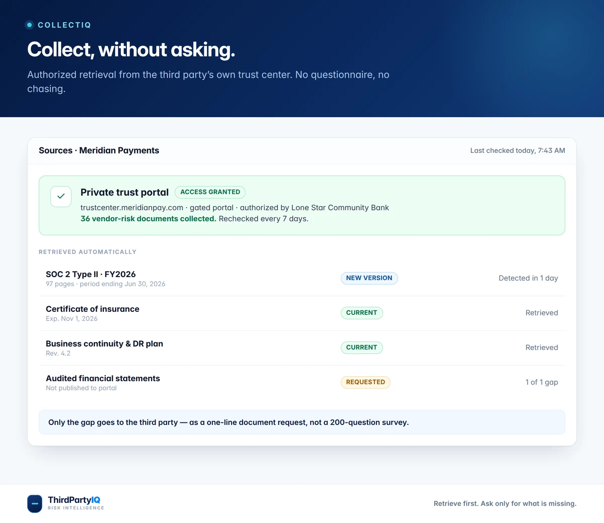Click the REQUESTED badge

365,382
